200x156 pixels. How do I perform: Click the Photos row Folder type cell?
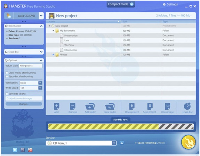(166, 55)
